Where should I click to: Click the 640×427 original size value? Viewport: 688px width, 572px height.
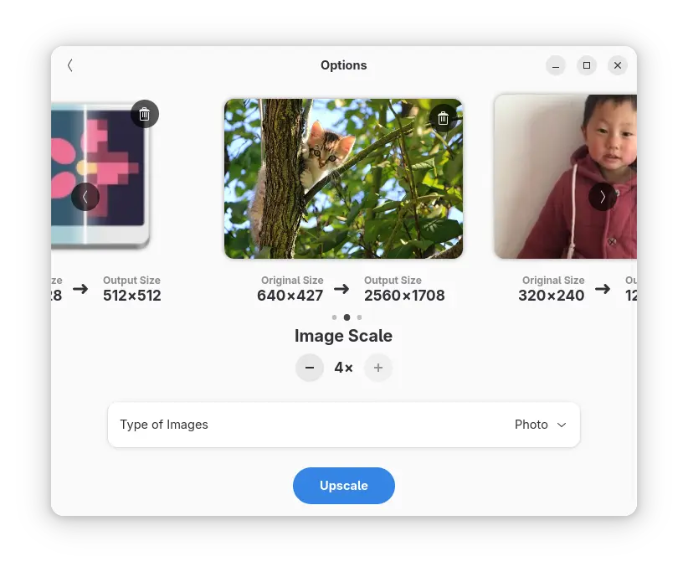(290, 296)
